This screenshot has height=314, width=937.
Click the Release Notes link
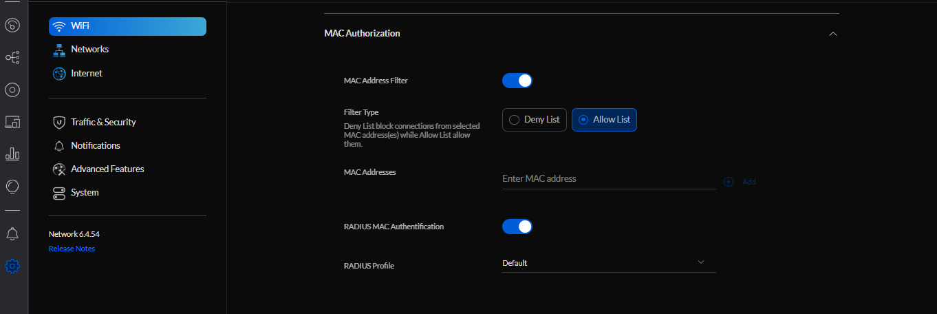[72, 249]
